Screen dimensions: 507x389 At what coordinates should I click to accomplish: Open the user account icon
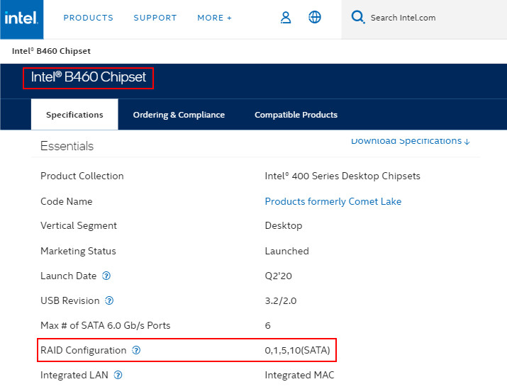tap(286, 18)
